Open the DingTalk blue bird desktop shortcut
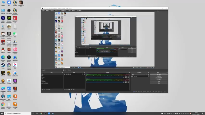The width and height of the screenshot is (205, 115). 9,4
